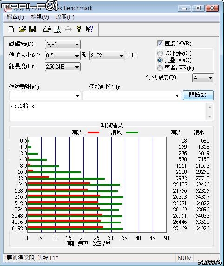The width and height of the screenshot is (224, 266).
Task: Click the NUM indicator in status bar
Action: (x=184, y=258)
